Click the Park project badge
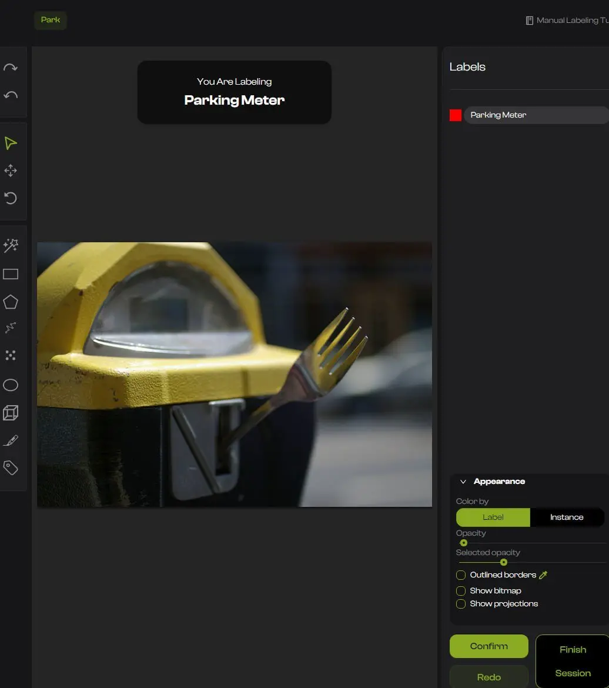The width and height of the screenshot is (609, 688). 51,20
